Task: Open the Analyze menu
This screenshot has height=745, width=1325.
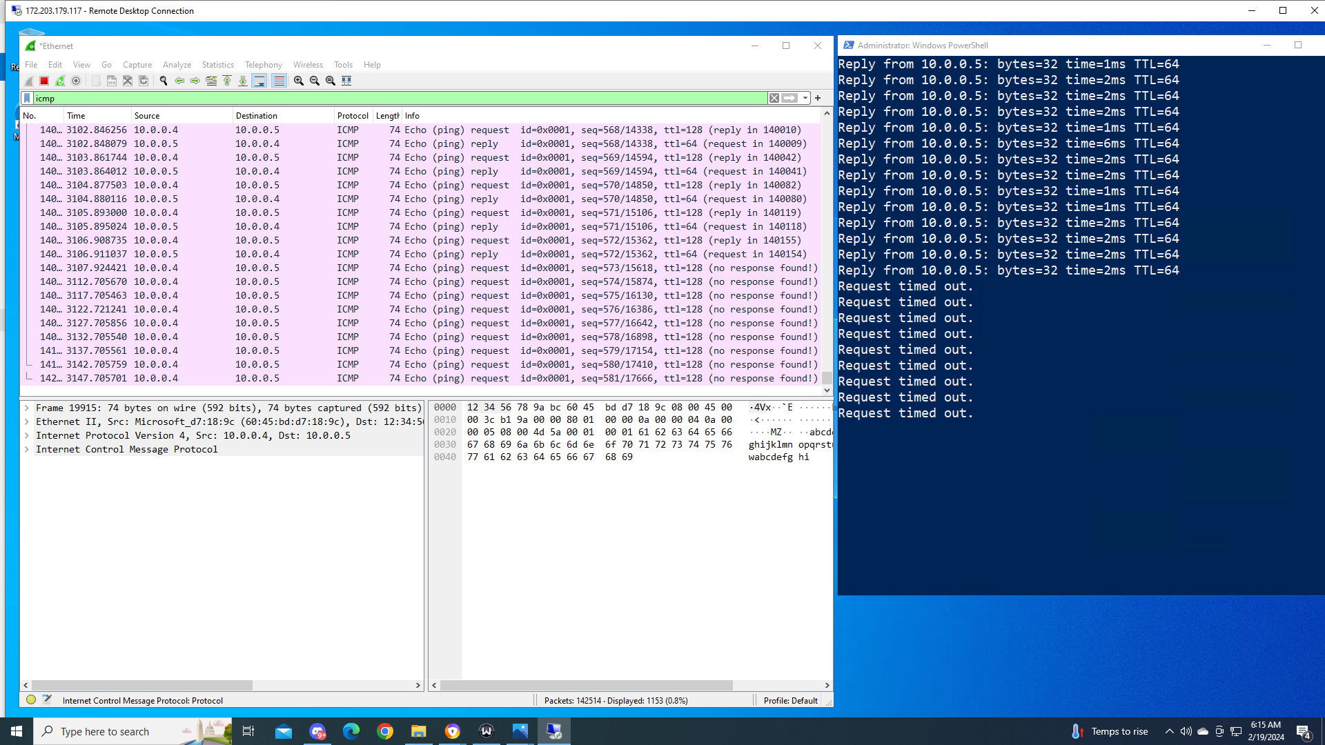Action: point(177,65)
